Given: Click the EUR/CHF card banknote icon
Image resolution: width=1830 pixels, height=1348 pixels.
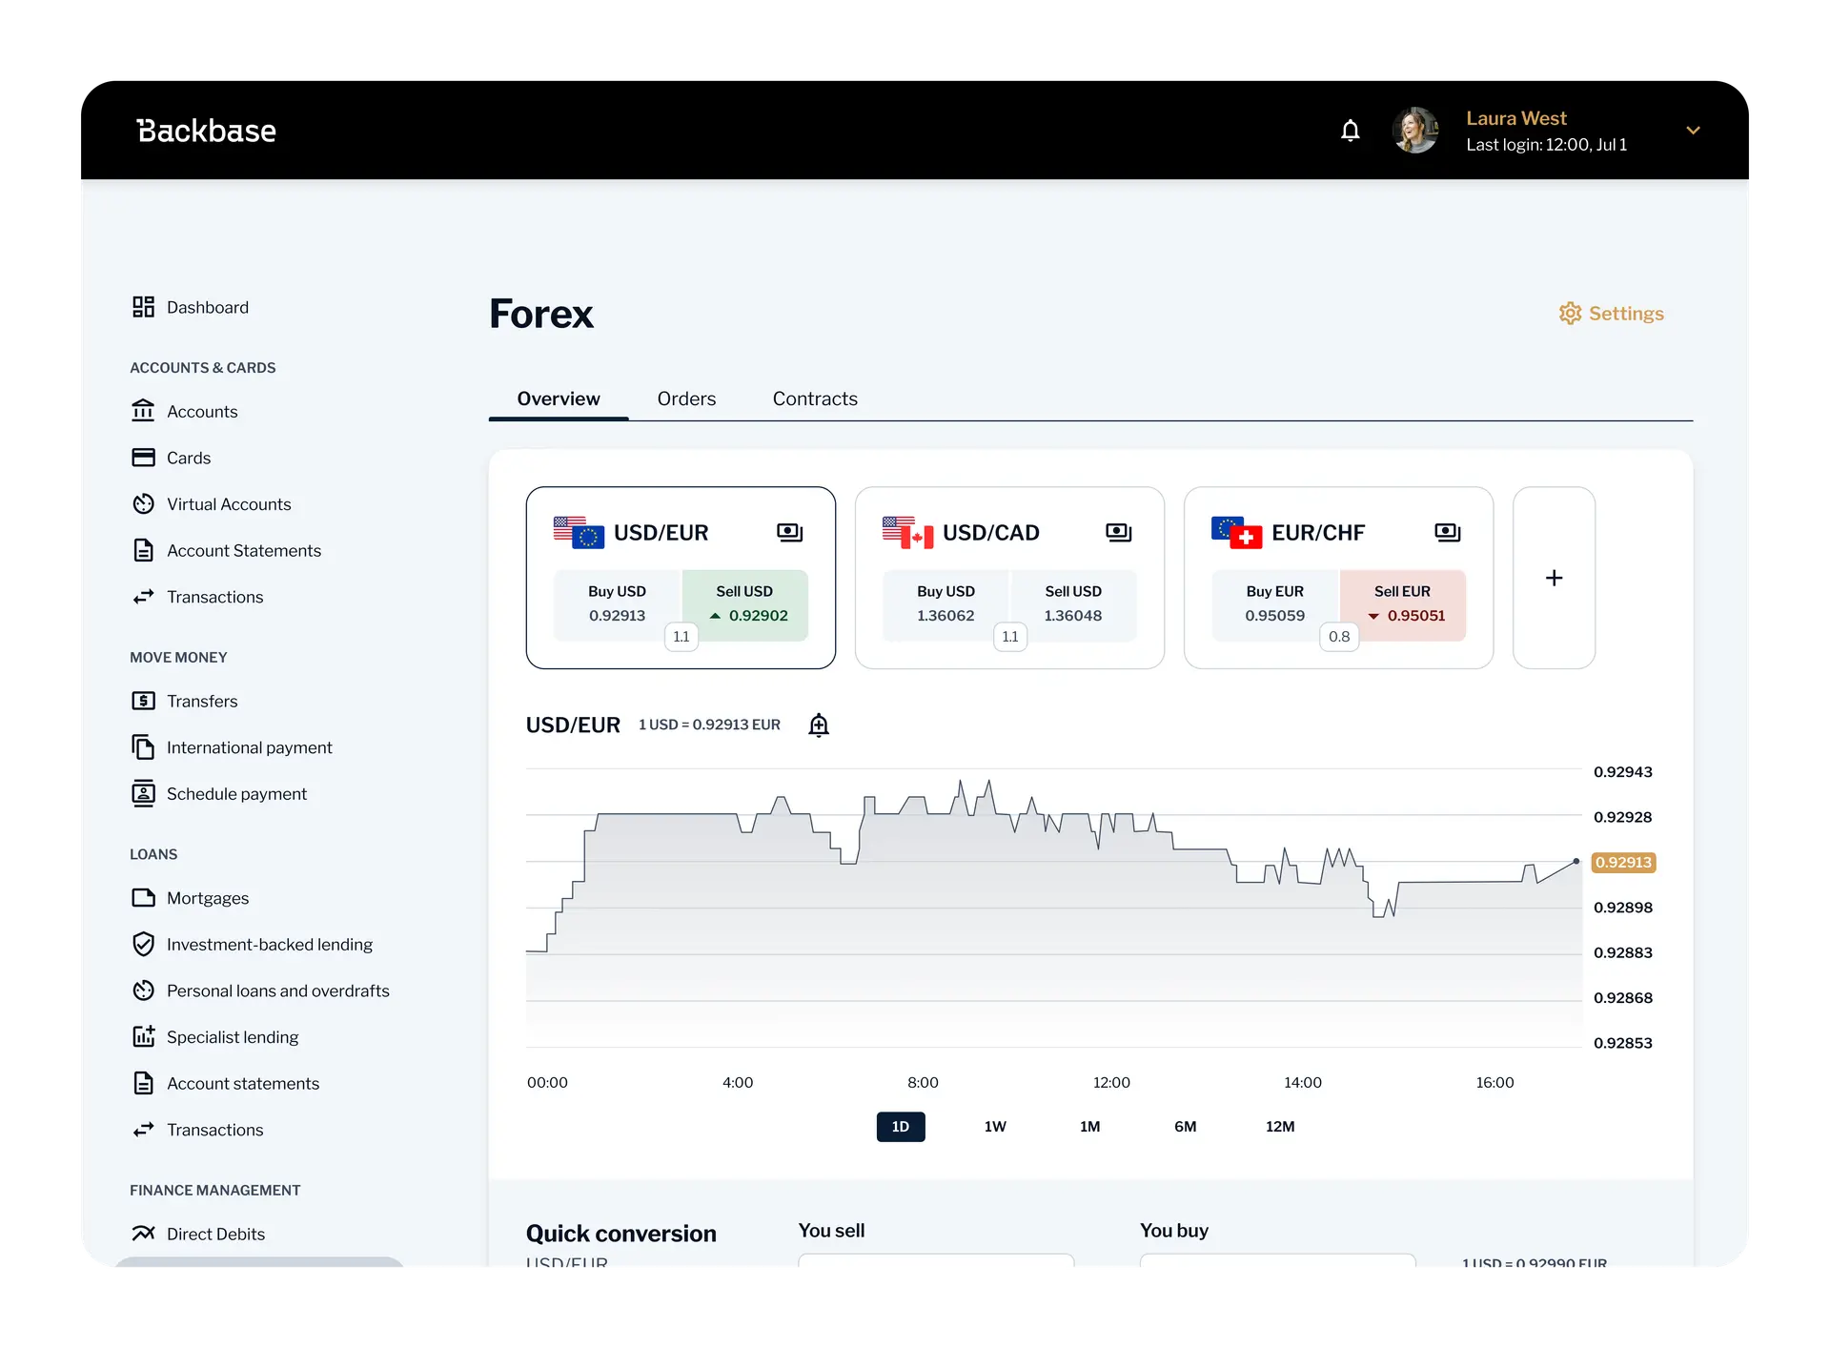Looking at the screenshot, I should coord(1447,533).
